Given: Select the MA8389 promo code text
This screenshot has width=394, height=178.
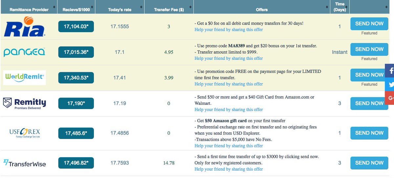Looking at the screenshot, I should [x=236, y=46].
